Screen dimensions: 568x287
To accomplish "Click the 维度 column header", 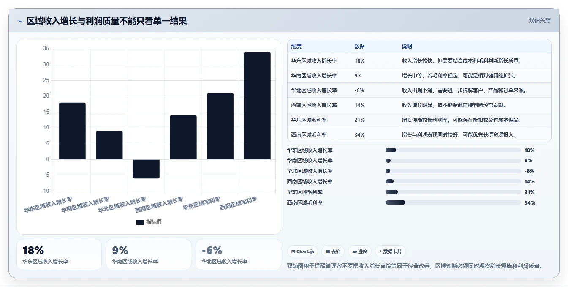I will 296,46.
